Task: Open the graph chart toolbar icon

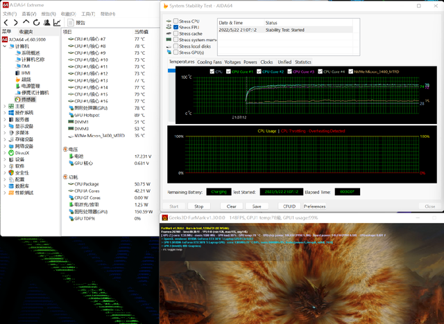Action: pos(56,23)
